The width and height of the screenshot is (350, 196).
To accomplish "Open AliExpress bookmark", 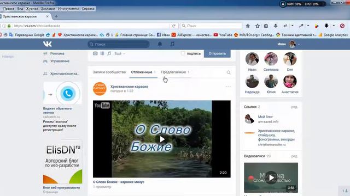I will click(191, 35).
